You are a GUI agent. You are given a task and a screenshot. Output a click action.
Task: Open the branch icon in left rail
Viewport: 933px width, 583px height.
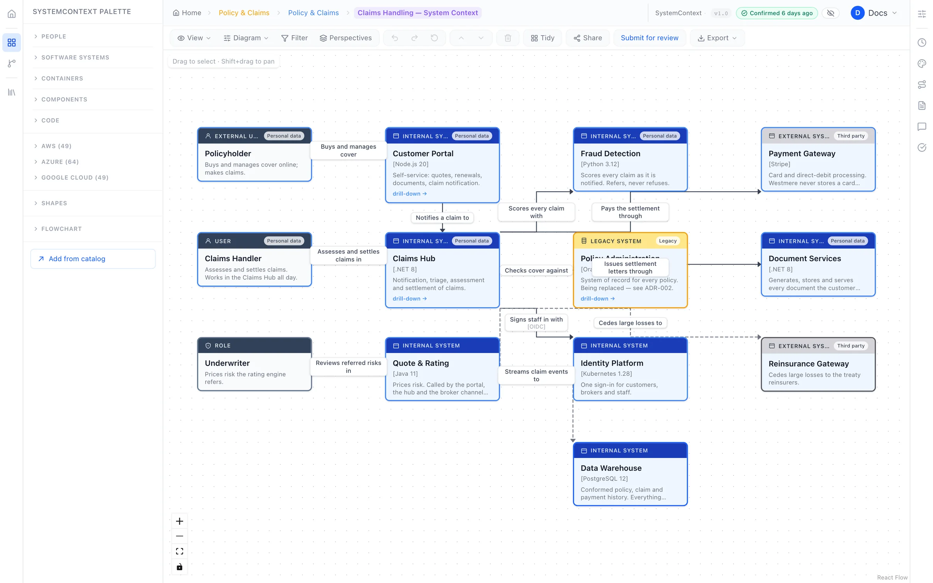(12, 63)
